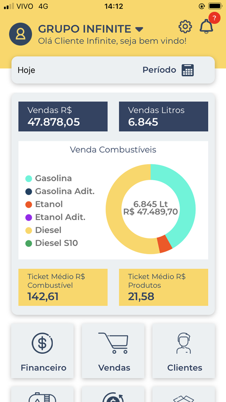The height and width of the screenshot is (402, 226).
Task: Tap the Etanol legend label
Action: click(49, 204)
